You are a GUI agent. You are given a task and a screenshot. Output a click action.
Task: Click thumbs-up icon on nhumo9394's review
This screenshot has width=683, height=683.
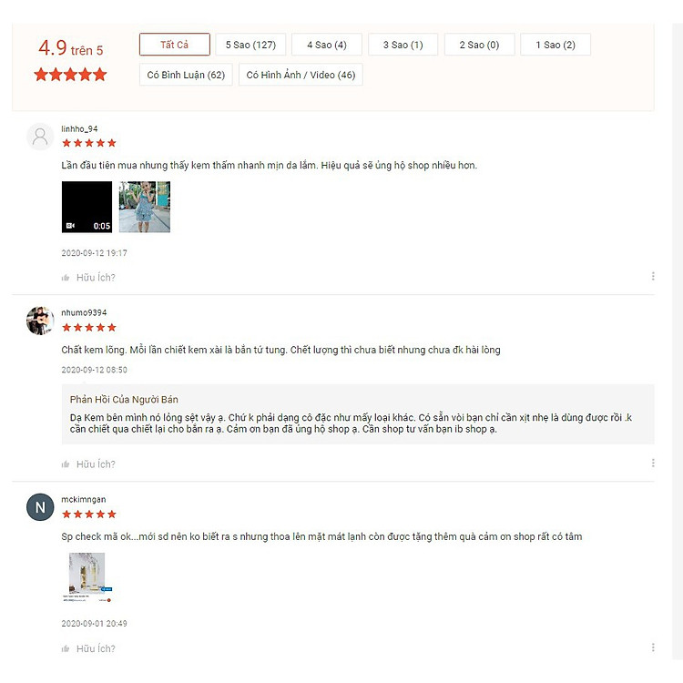point(66,464)
